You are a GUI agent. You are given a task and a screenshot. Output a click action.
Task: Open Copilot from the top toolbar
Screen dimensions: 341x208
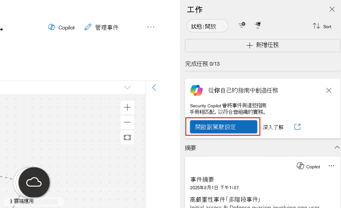(x=61, y=27)
